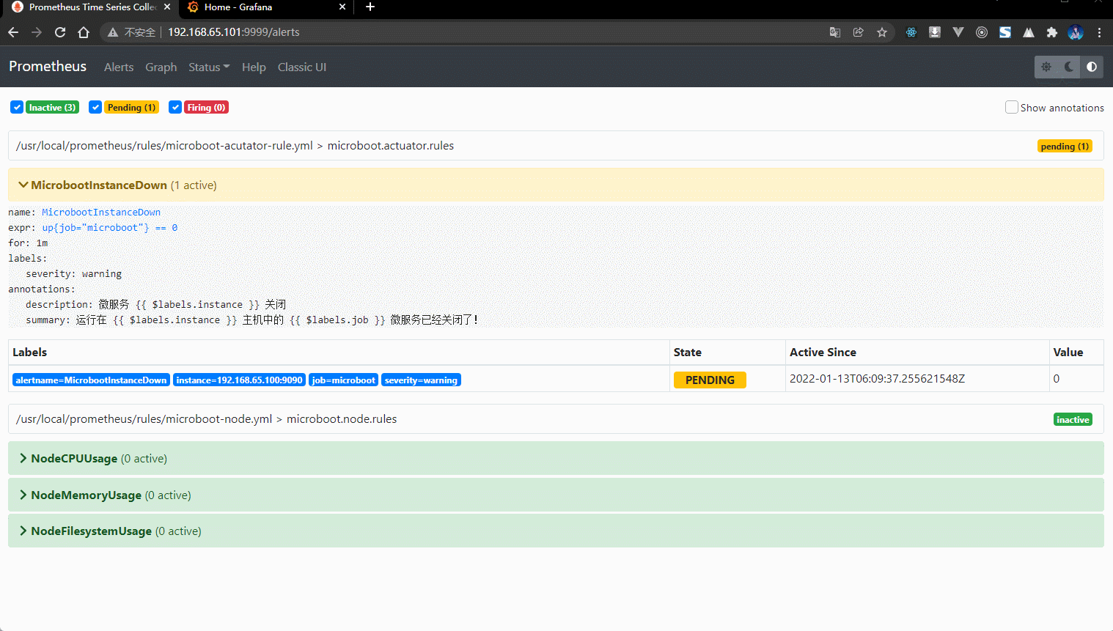Bookmark this page with the star icon
This screenshot has width=1113, height=631.
pos(882,32)
